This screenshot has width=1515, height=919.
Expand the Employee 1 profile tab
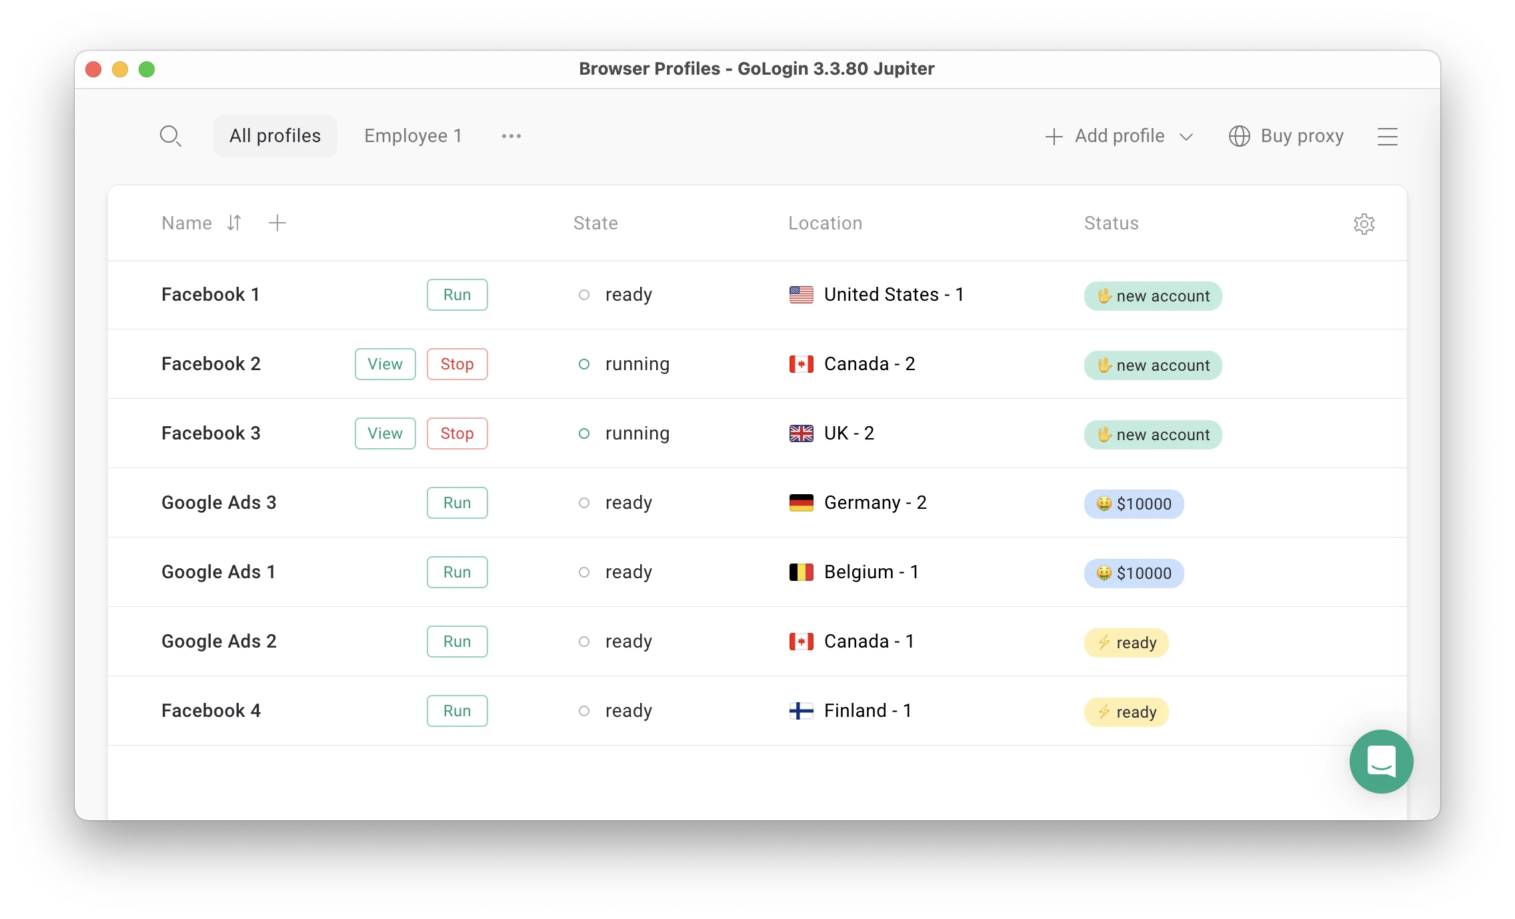pos(413,135)
